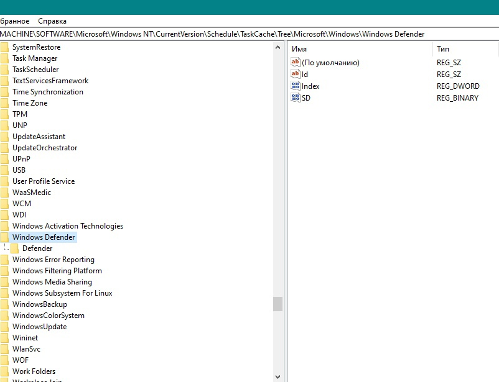Open the Справка menu
Viewport: 499px width, 382px height.
(x=52, y=21)
